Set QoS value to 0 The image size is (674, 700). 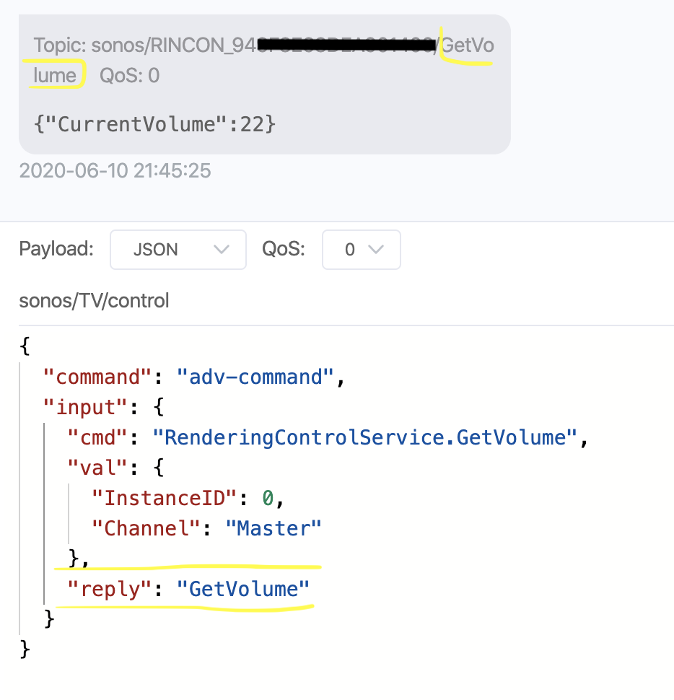coord(349,249)
